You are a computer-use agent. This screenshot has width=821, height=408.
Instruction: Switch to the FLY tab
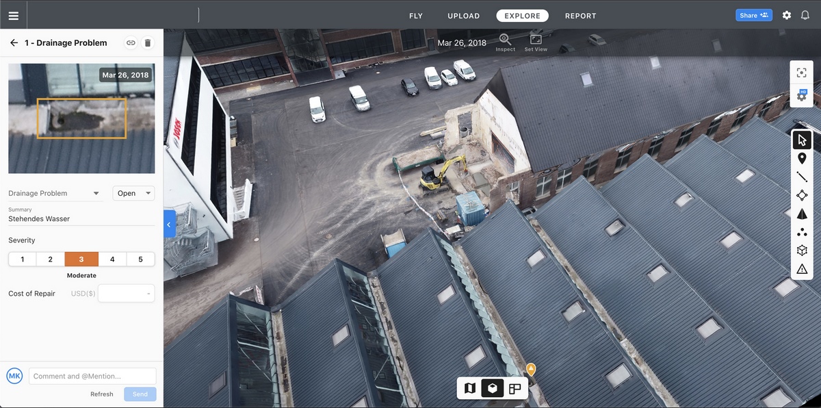(416, 15)
